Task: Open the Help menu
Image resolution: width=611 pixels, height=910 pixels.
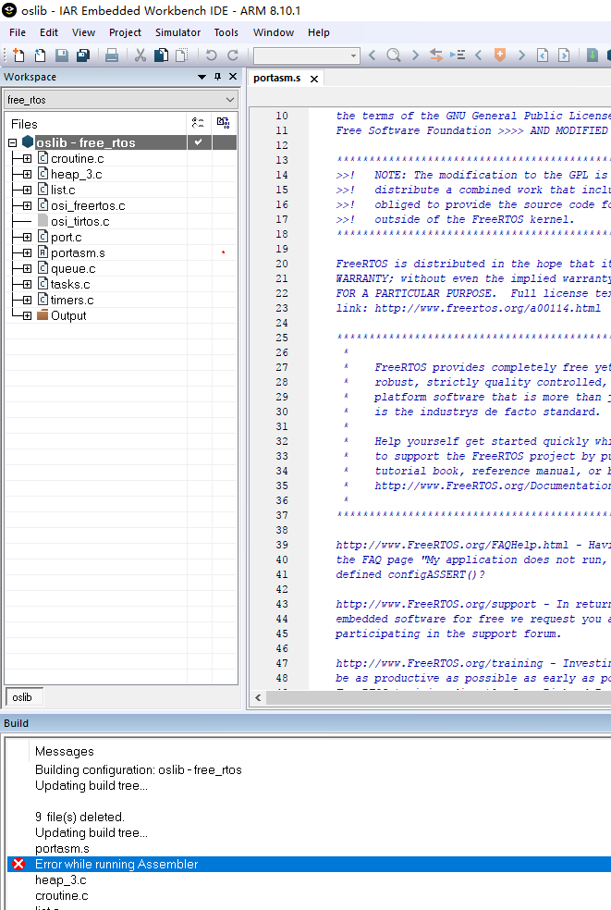Action: [319, 32]
